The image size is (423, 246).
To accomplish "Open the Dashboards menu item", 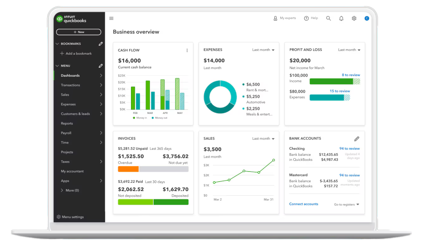I will pos(70,75).
